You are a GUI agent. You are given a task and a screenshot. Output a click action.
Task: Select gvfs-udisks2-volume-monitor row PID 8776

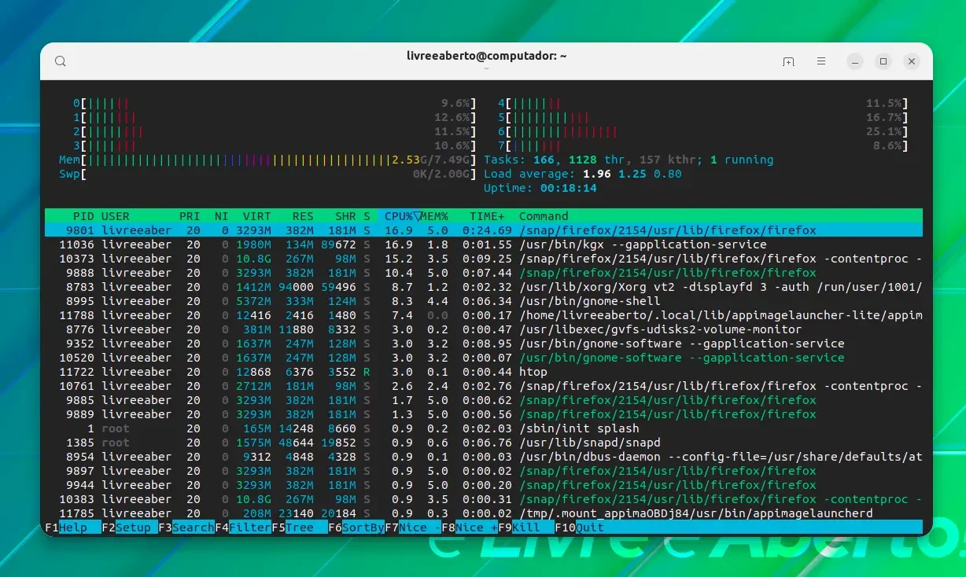click(484, 329)
